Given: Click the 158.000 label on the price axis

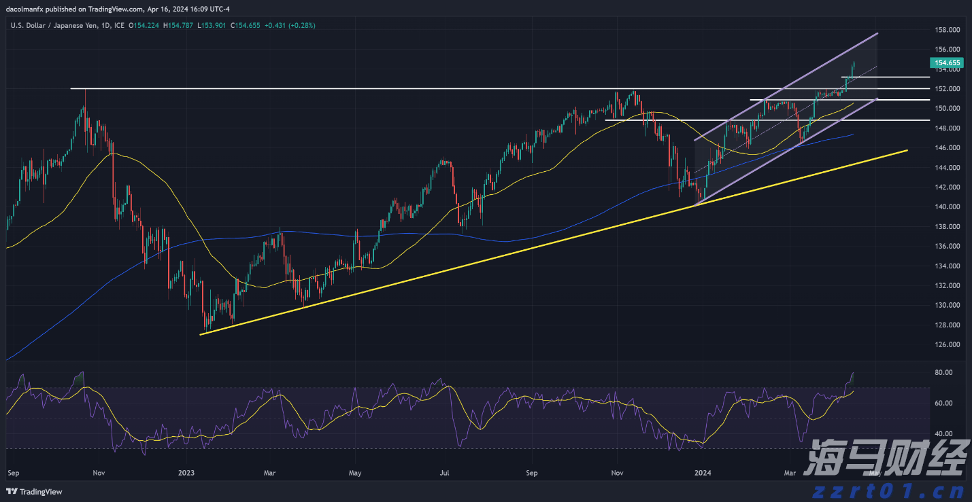Looking at the screenshot, I should click(x=948, y=30).
